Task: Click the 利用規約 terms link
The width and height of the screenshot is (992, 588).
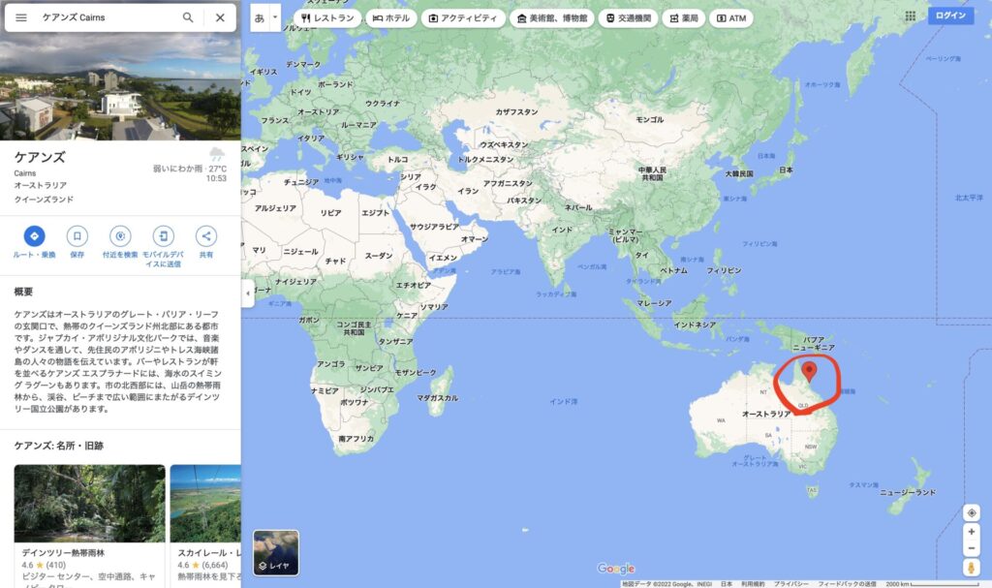Action: click(753, 583)
